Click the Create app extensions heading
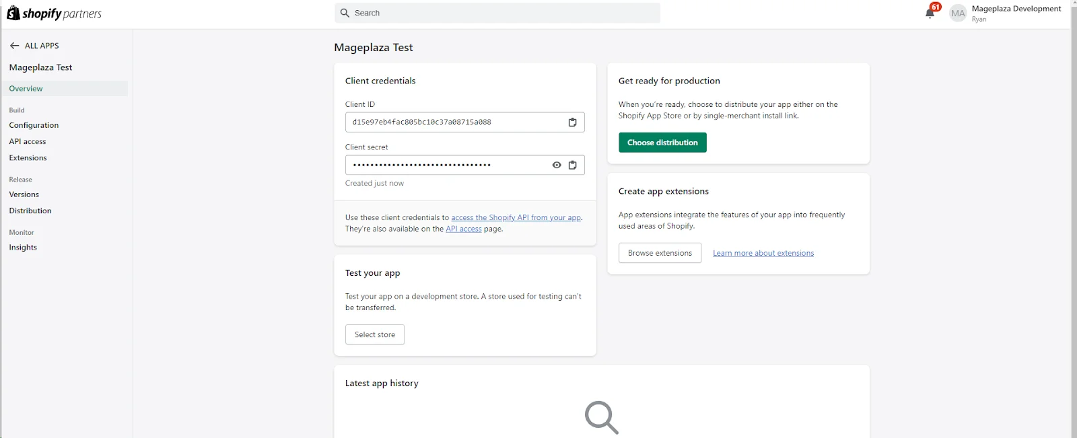Viewport: 1077px width, 438px height. tap(664, 191)
